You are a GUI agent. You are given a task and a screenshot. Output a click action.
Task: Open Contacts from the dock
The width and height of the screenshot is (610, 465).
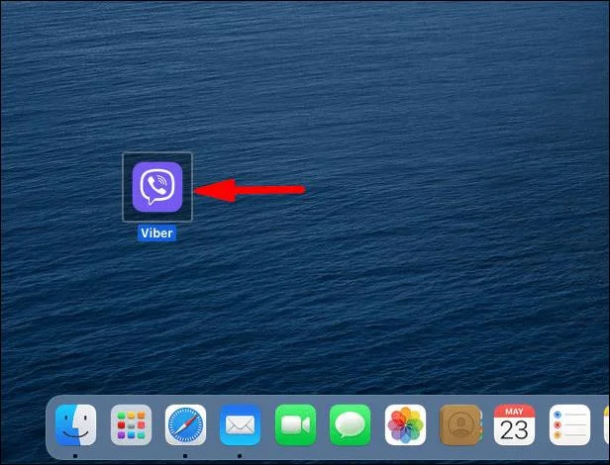(460, 425)
